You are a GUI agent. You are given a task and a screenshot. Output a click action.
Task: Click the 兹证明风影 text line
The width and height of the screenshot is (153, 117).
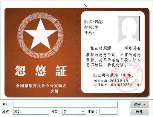[101, 48]
